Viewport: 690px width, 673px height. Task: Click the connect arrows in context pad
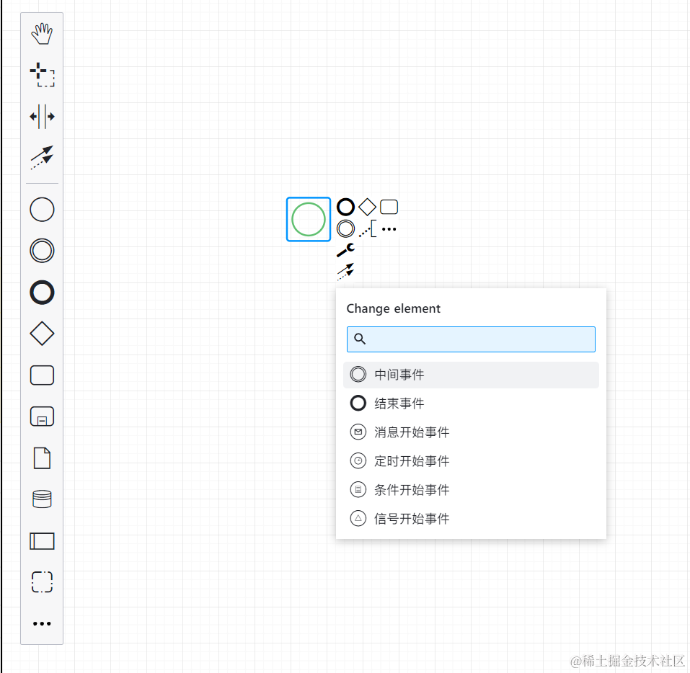(x=345, y=272)
